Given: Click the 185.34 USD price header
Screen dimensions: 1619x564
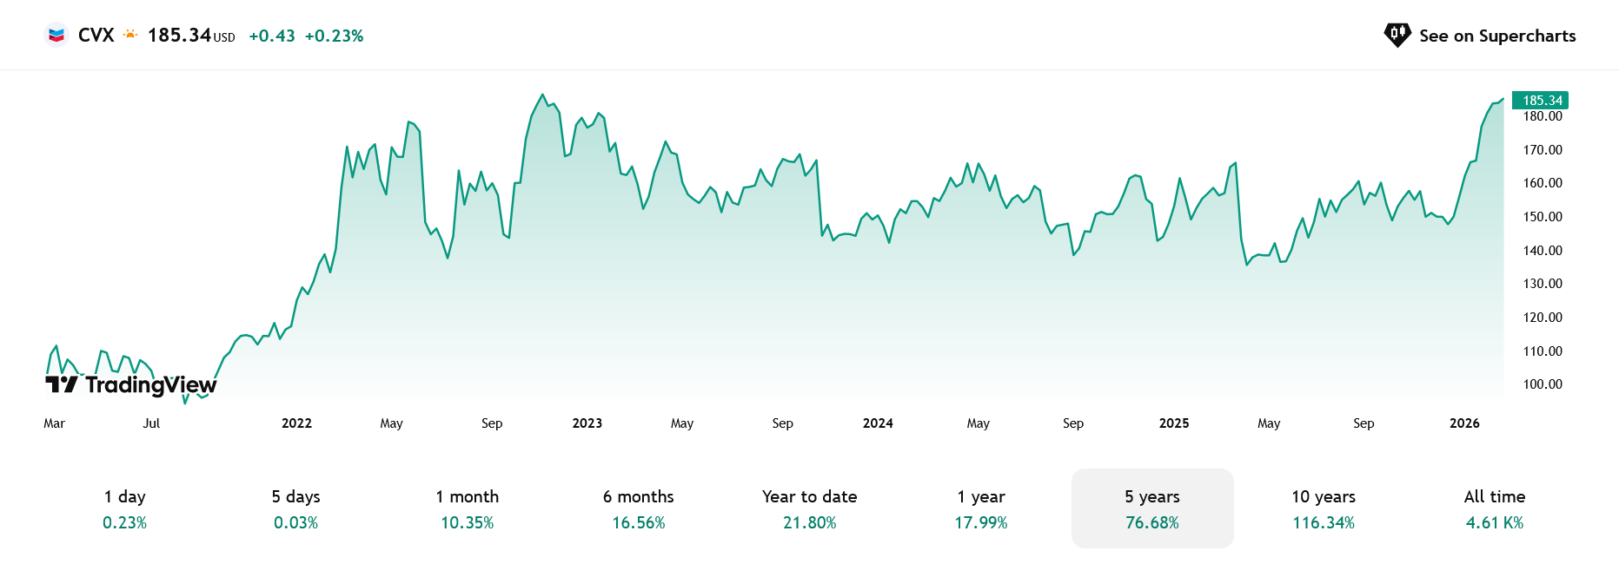Looking at the screenshot, I should pos(191,36).
